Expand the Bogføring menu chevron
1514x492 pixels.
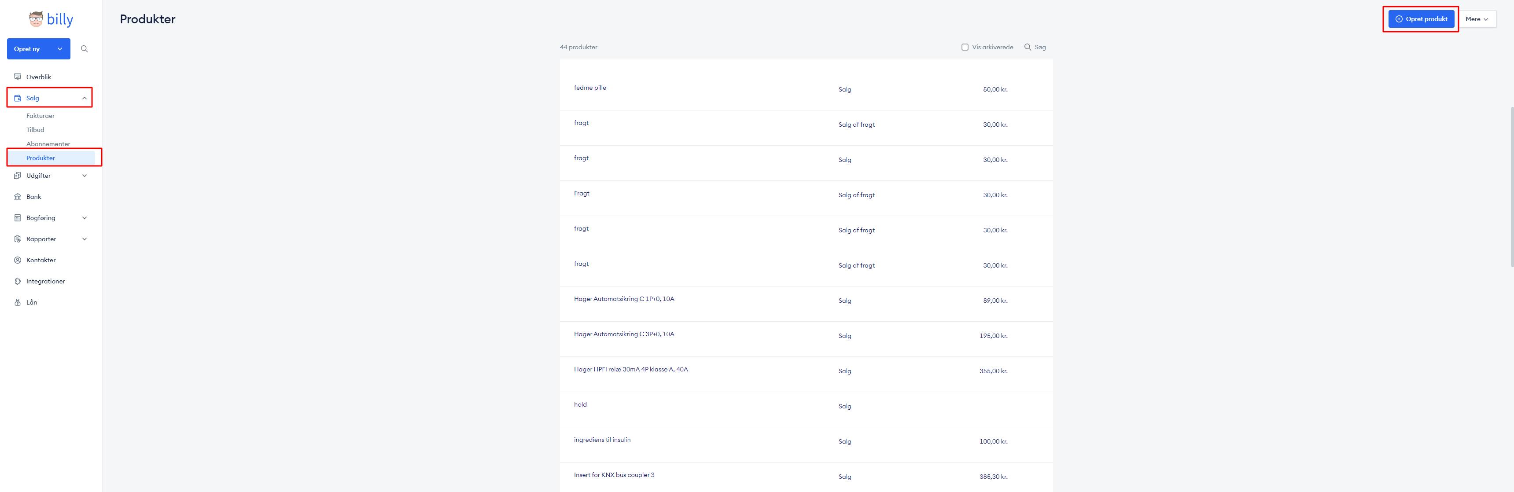84,218
